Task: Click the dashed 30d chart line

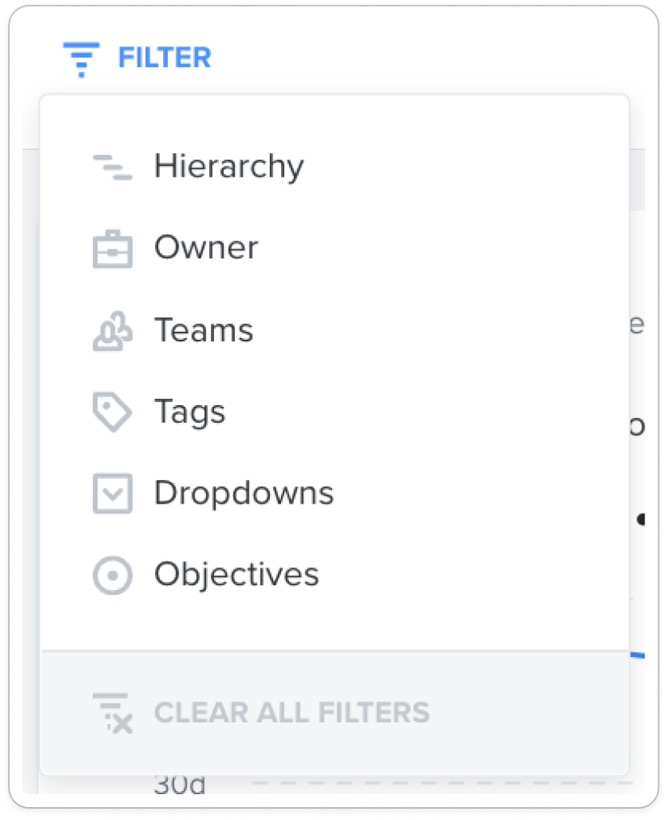Action: pos(443,783)
